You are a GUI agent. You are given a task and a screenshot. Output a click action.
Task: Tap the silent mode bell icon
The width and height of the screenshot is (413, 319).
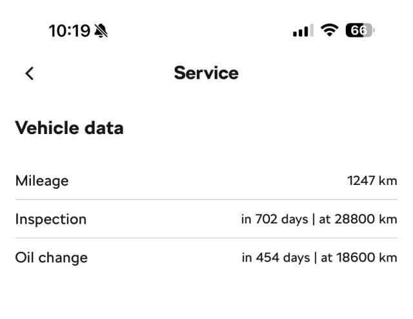point(102,31)
